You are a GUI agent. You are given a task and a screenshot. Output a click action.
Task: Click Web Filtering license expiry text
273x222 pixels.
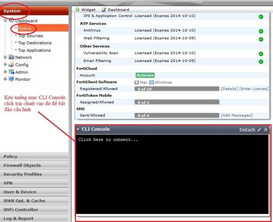pyautogui.click(x=165, y=38)
